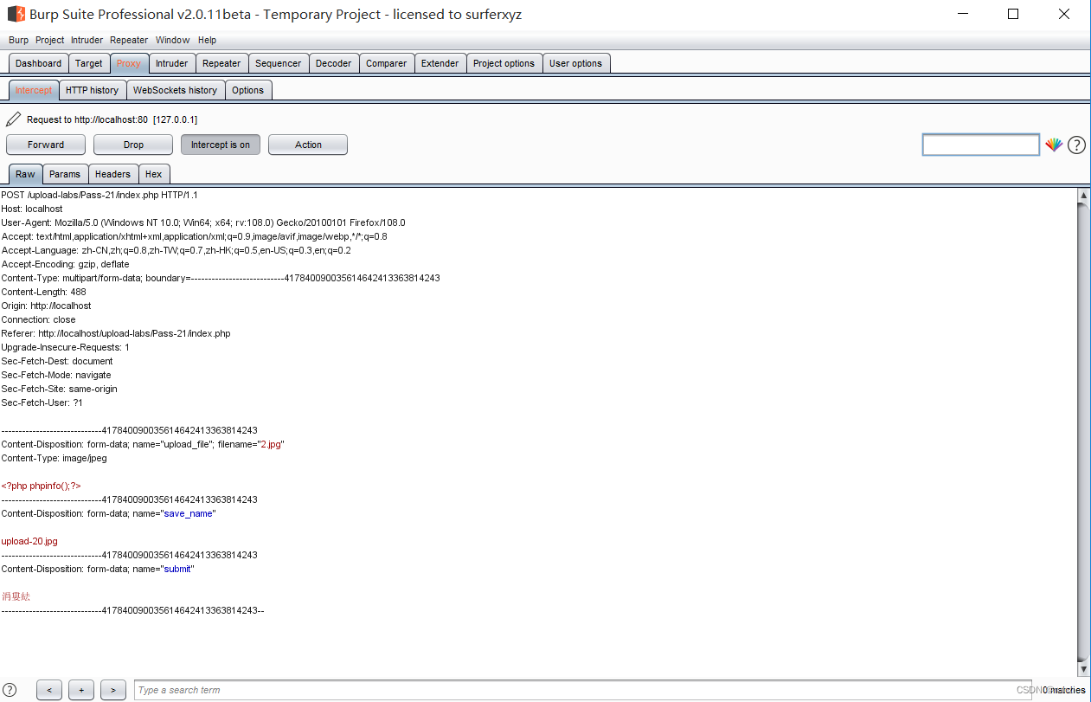Switch to the Dashboard tab

pos(38,63)
